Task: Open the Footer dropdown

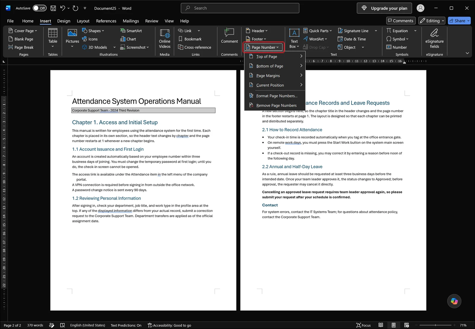Action: [256, 39]
